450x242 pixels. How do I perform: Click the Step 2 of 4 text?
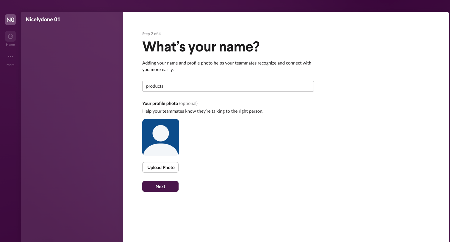[151, 34]
